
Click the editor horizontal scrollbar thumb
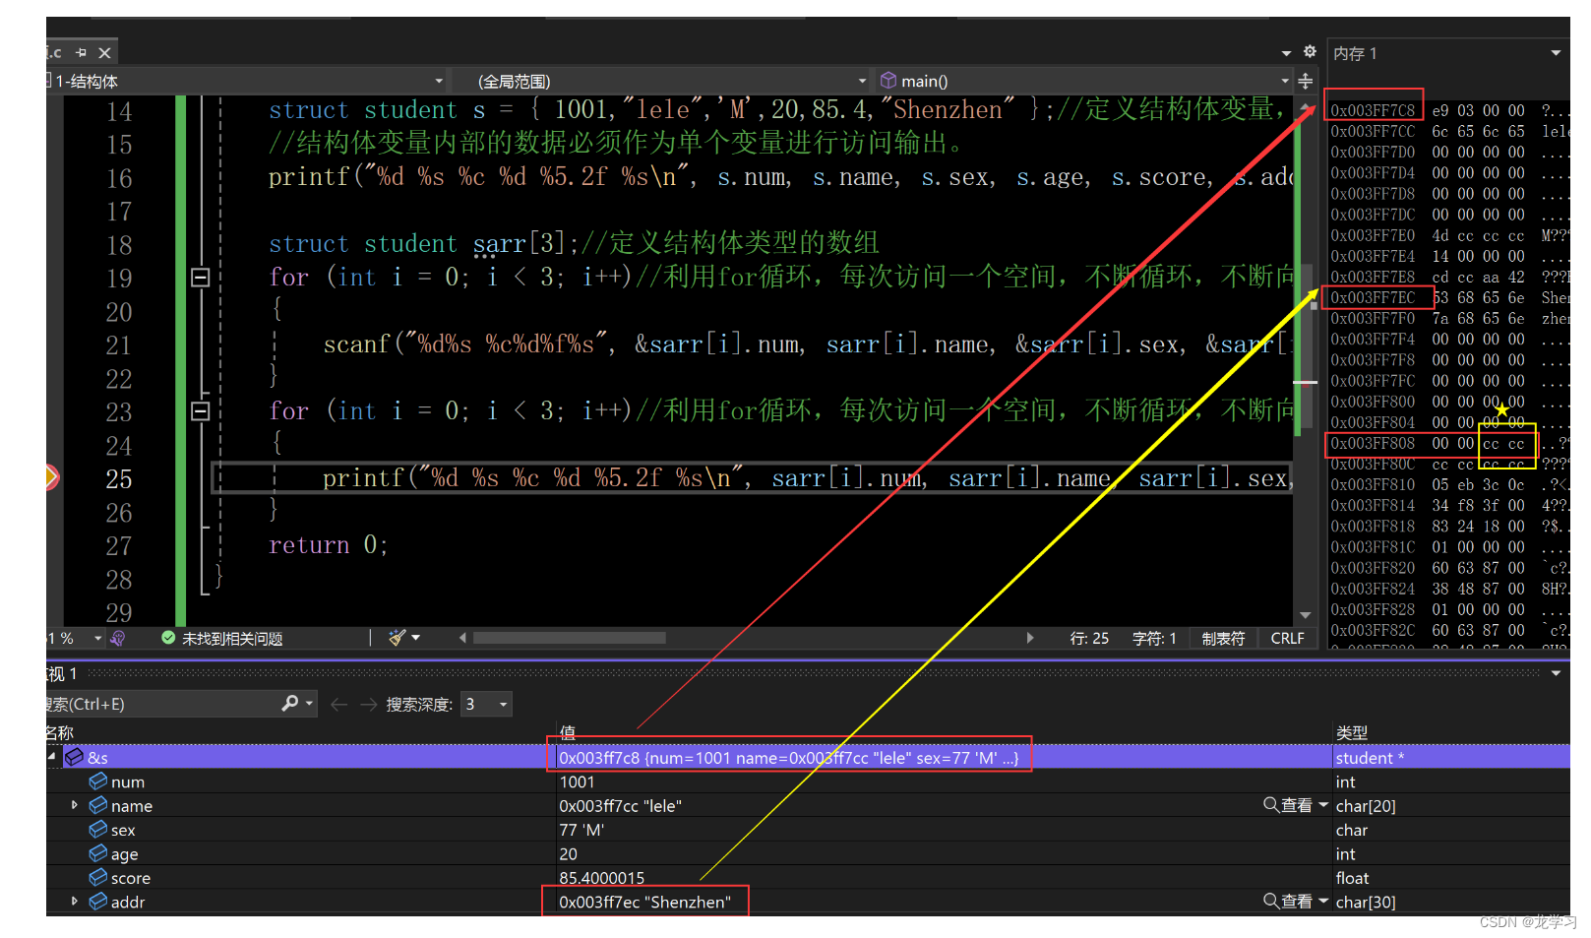tap(570, 638)
